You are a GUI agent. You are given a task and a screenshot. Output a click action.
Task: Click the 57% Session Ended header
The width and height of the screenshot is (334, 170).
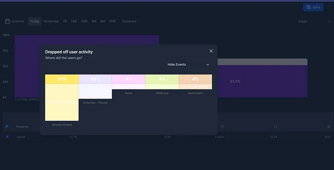click(x=62, y=79)
